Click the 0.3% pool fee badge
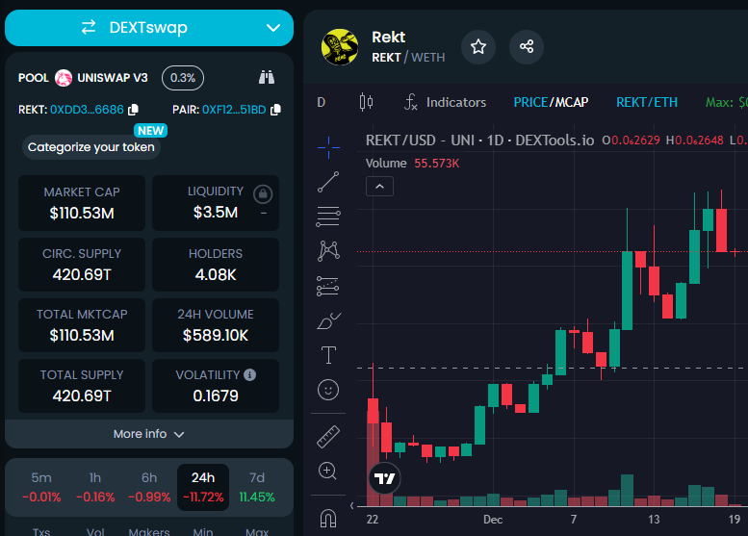 [183, 78]
